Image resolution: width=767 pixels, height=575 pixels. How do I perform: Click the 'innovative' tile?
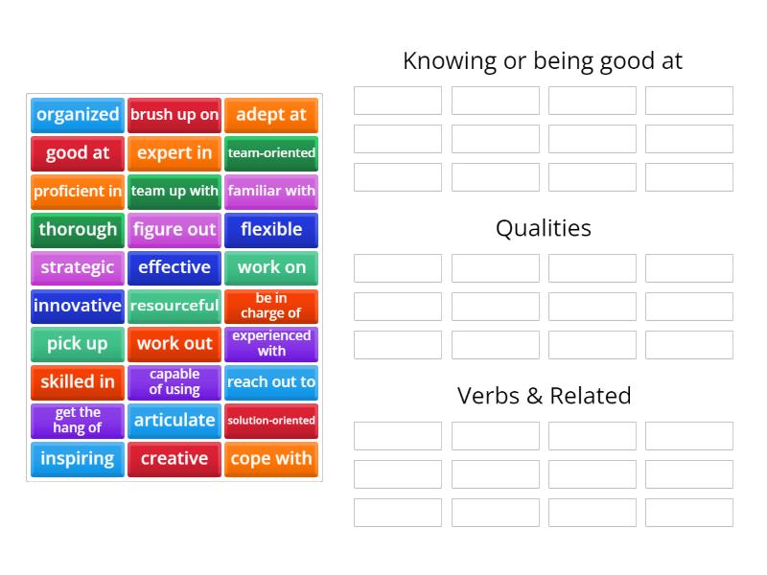pos(77,306)
